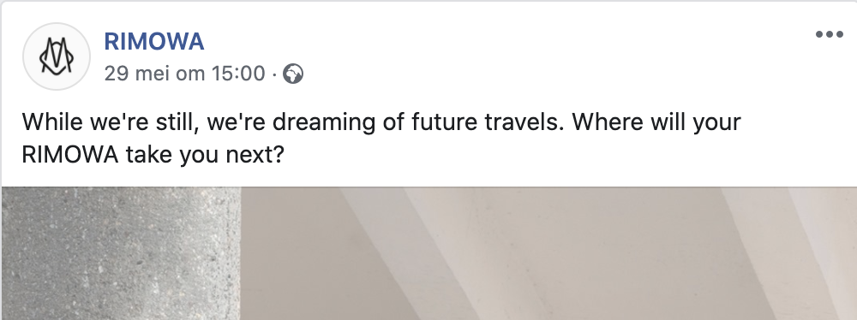Click the caption text starting "While we're still"
The image size is (857, 320).
(381, 139)
